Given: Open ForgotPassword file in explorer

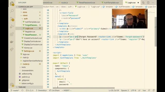Looking at the screenshot, I should click(31, 25).
